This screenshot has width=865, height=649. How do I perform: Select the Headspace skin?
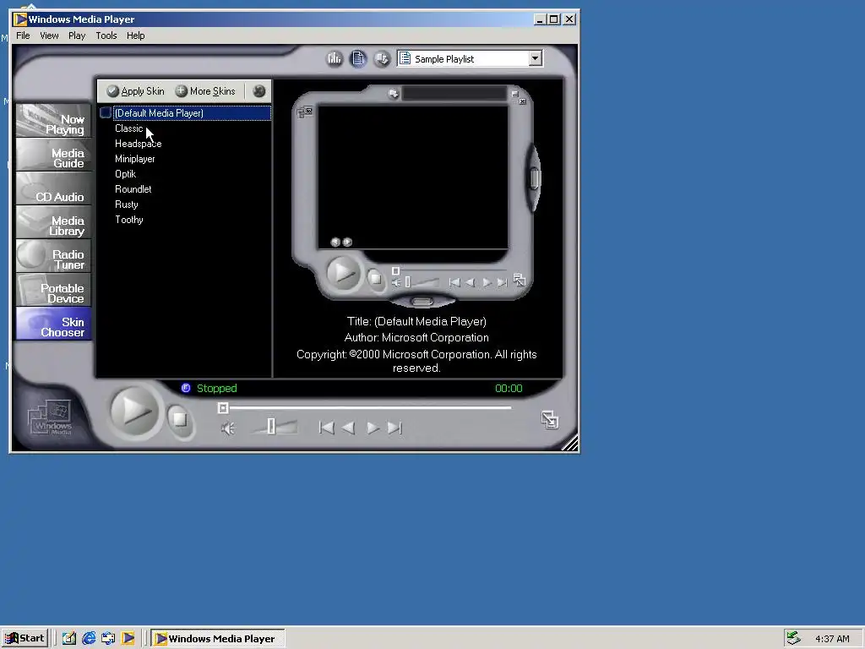pyautogui.click(x=138, y=144)
